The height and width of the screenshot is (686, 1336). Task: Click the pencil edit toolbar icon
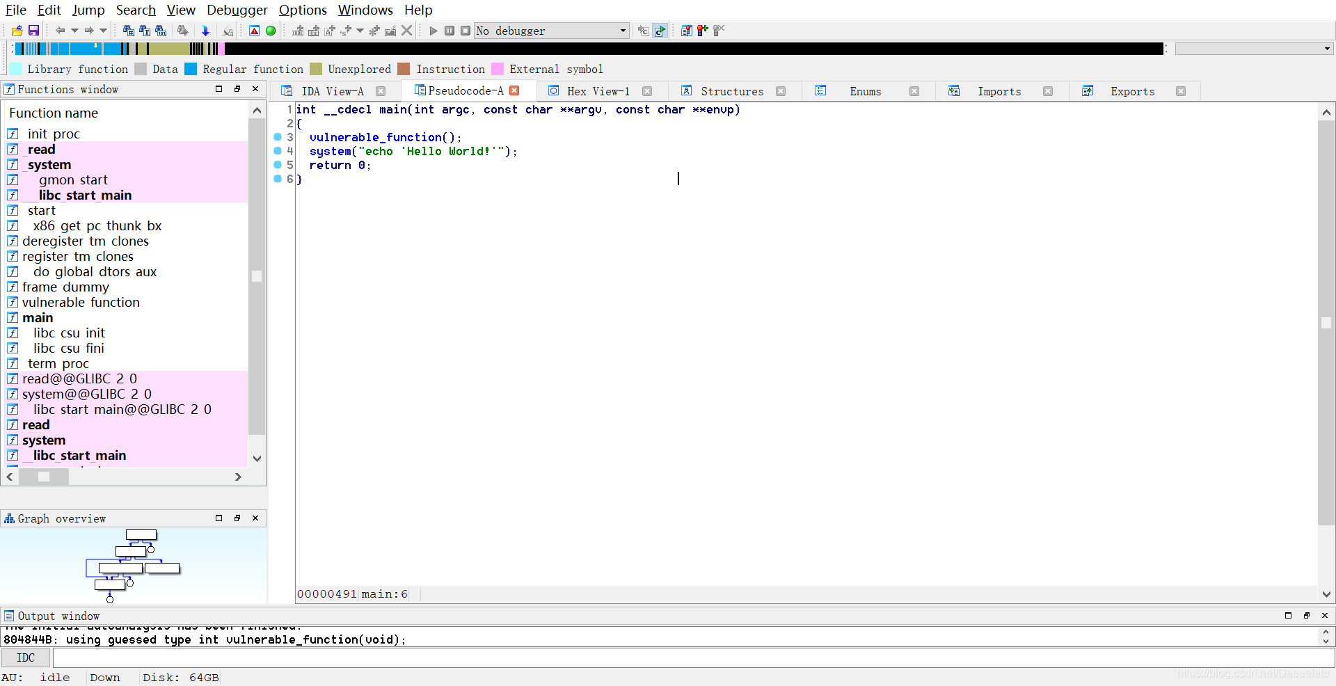click(390, 31)
